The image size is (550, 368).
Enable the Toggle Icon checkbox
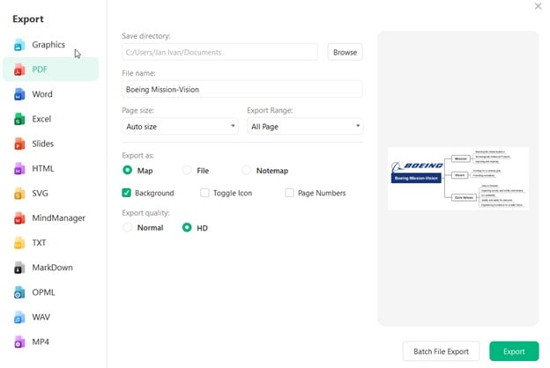[x=204, y=193]
